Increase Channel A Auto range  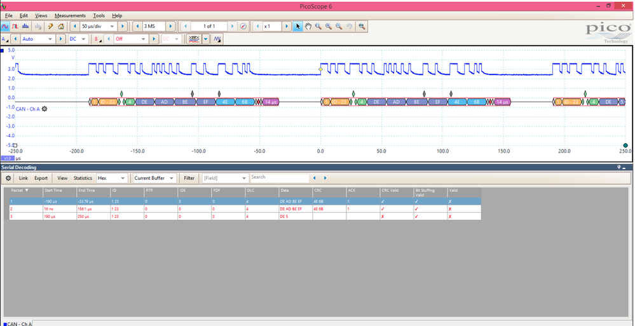[x=60, y=39]
